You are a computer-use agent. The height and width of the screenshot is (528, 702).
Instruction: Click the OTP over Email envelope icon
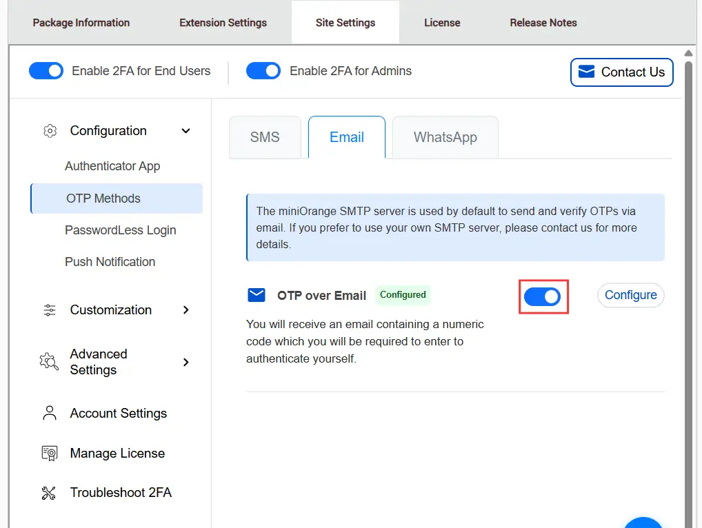(x=256, y=294)
